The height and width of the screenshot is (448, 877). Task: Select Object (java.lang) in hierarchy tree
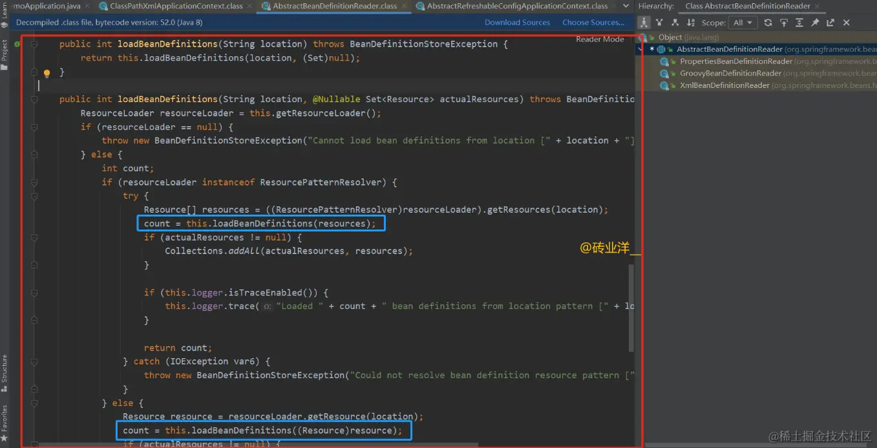688,37
